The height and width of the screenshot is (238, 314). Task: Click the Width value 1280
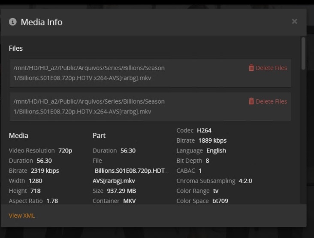point(36,181)
